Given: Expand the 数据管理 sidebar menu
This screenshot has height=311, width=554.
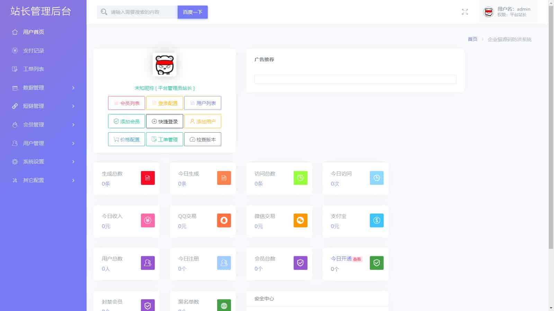Looking at the screenshot, I should (43, 88).
